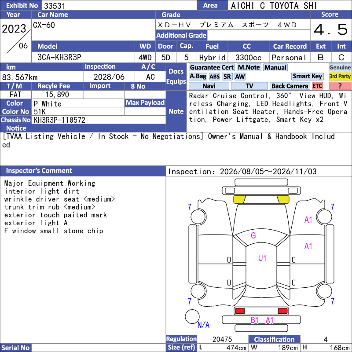Click the A1 mark on front right fender
Image resolution: width=352 pixels, height=352 pixels.
308,220
